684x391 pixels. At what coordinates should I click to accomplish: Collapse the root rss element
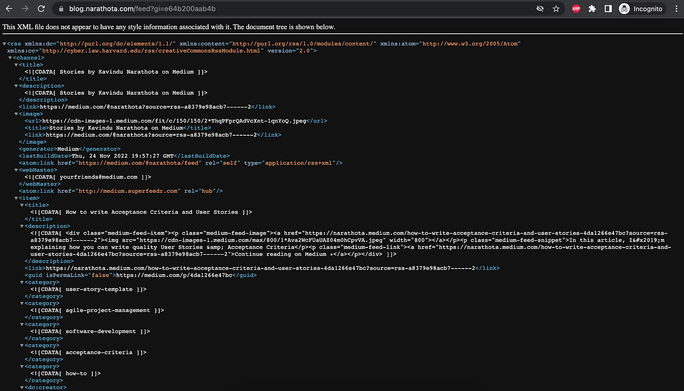coord(4,44)
